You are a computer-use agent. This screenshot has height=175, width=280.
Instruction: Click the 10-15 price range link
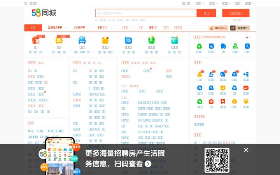point(33,136)
